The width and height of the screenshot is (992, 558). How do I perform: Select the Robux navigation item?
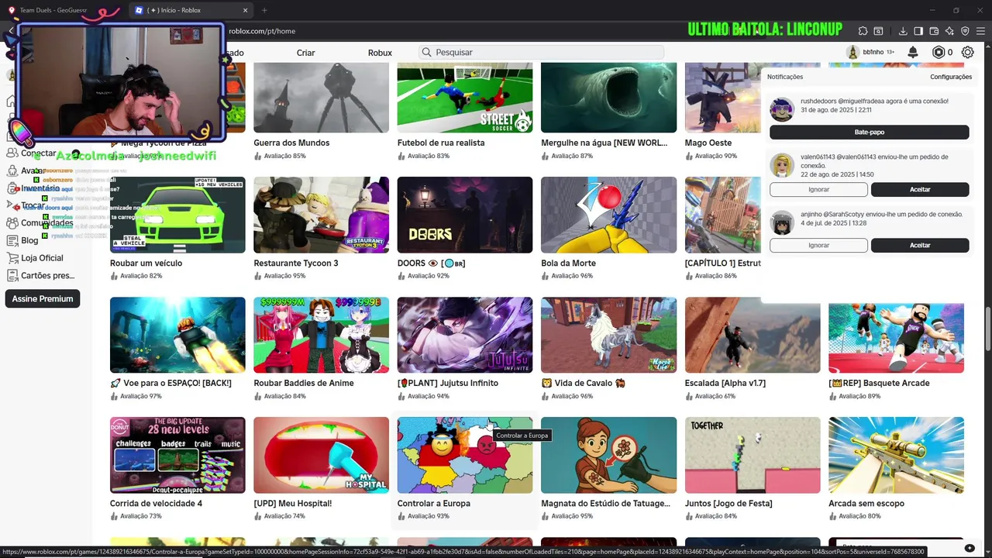coord(380,53)
